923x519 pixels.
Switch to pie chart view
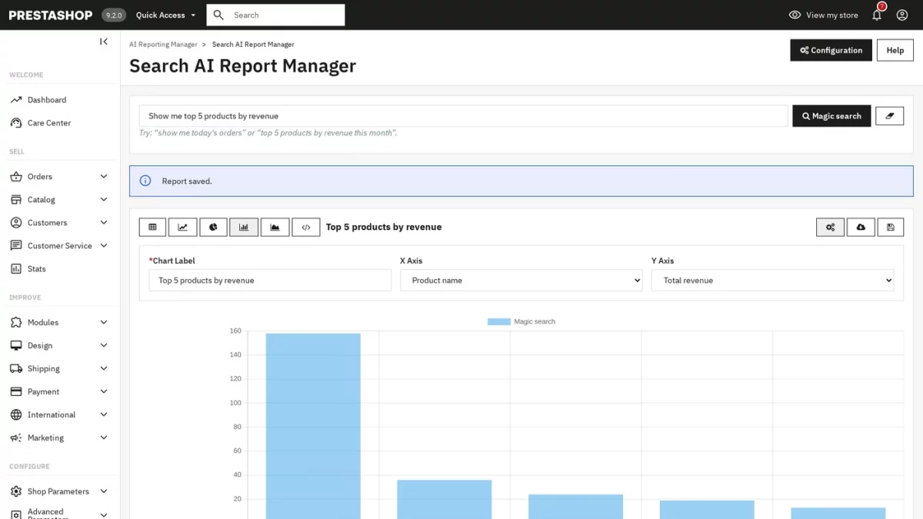(214, 227)
